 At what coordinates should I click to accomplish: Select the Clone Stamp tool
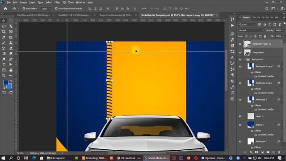pos(11,43)
